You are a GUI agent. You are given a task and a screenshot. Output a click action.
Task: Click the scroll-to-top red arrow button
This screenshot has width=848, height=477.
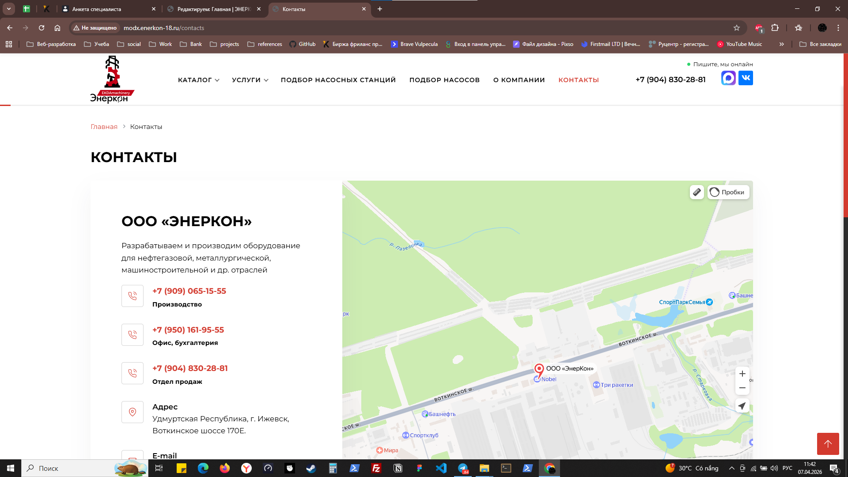(x=828, y=443)
